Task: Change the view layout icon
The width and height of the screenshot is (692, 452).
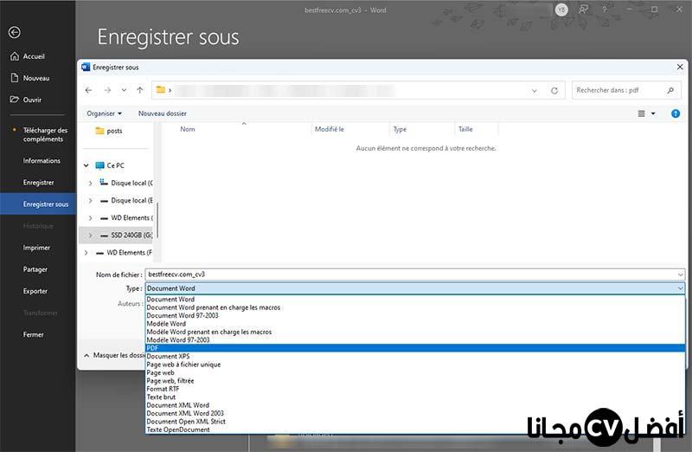Action: pyautogui.click(x=641, y=113)
